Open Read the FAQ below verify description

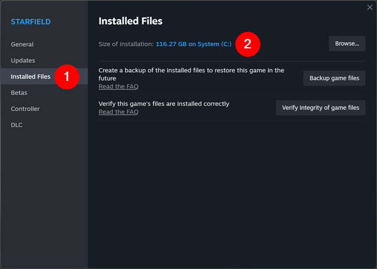[118, 112]
